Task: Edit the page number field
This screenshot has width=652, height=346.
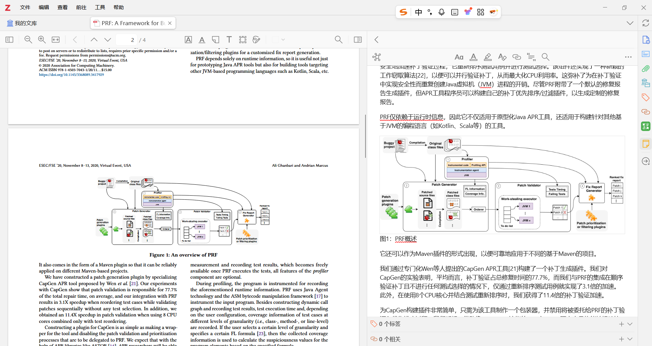Action: coord(126,40)
